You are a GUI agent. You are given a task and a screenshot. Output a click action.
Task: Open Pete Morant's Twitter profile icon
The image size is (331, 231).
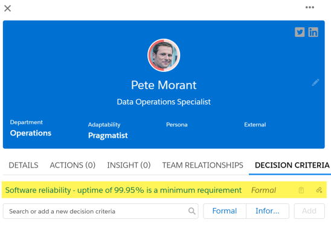[x=300, y=32]
